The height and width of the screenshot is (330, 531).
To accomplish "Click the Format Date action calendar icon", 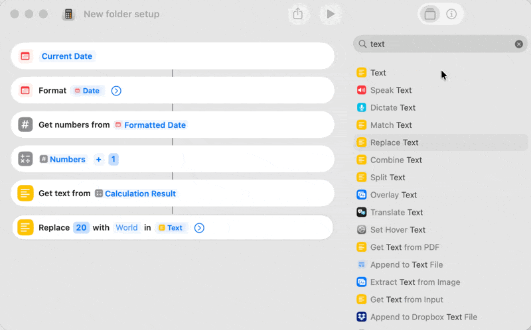I will 25,91.
